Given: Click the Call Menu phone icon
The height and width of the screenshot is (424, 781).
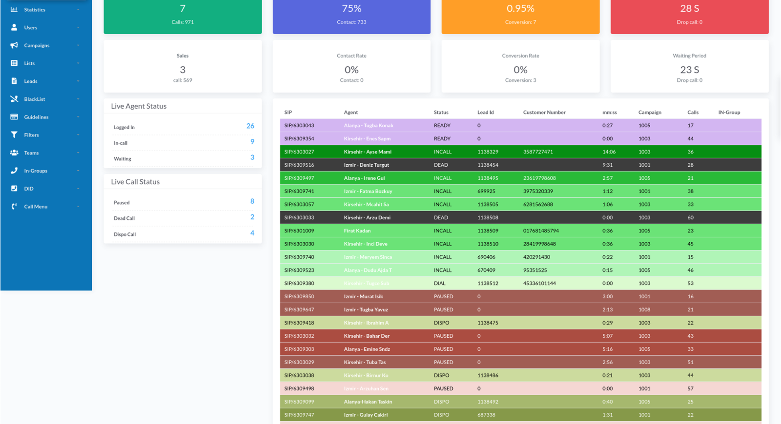Looking at the screenshot, I should coord(14,207).
